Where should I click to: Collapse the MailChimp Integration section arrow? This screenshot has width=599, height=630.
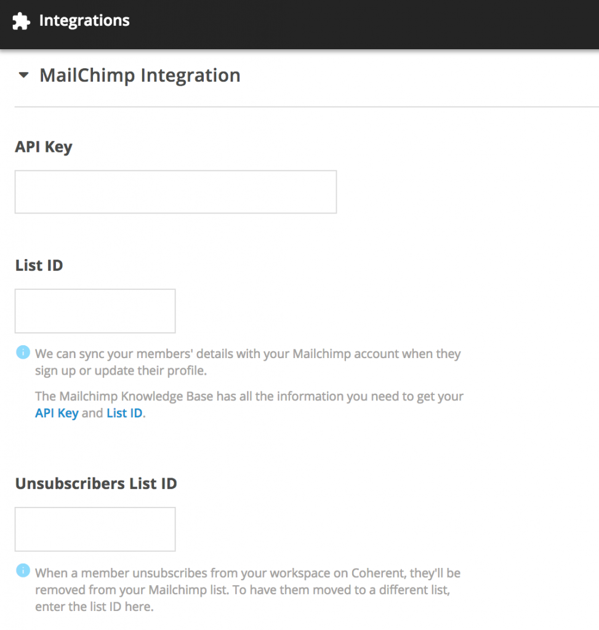24,74
